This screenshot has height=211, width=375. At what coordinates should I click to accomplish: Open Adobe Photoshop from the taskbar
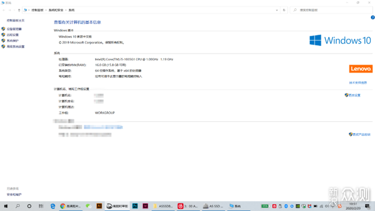[x=135, y=206]
